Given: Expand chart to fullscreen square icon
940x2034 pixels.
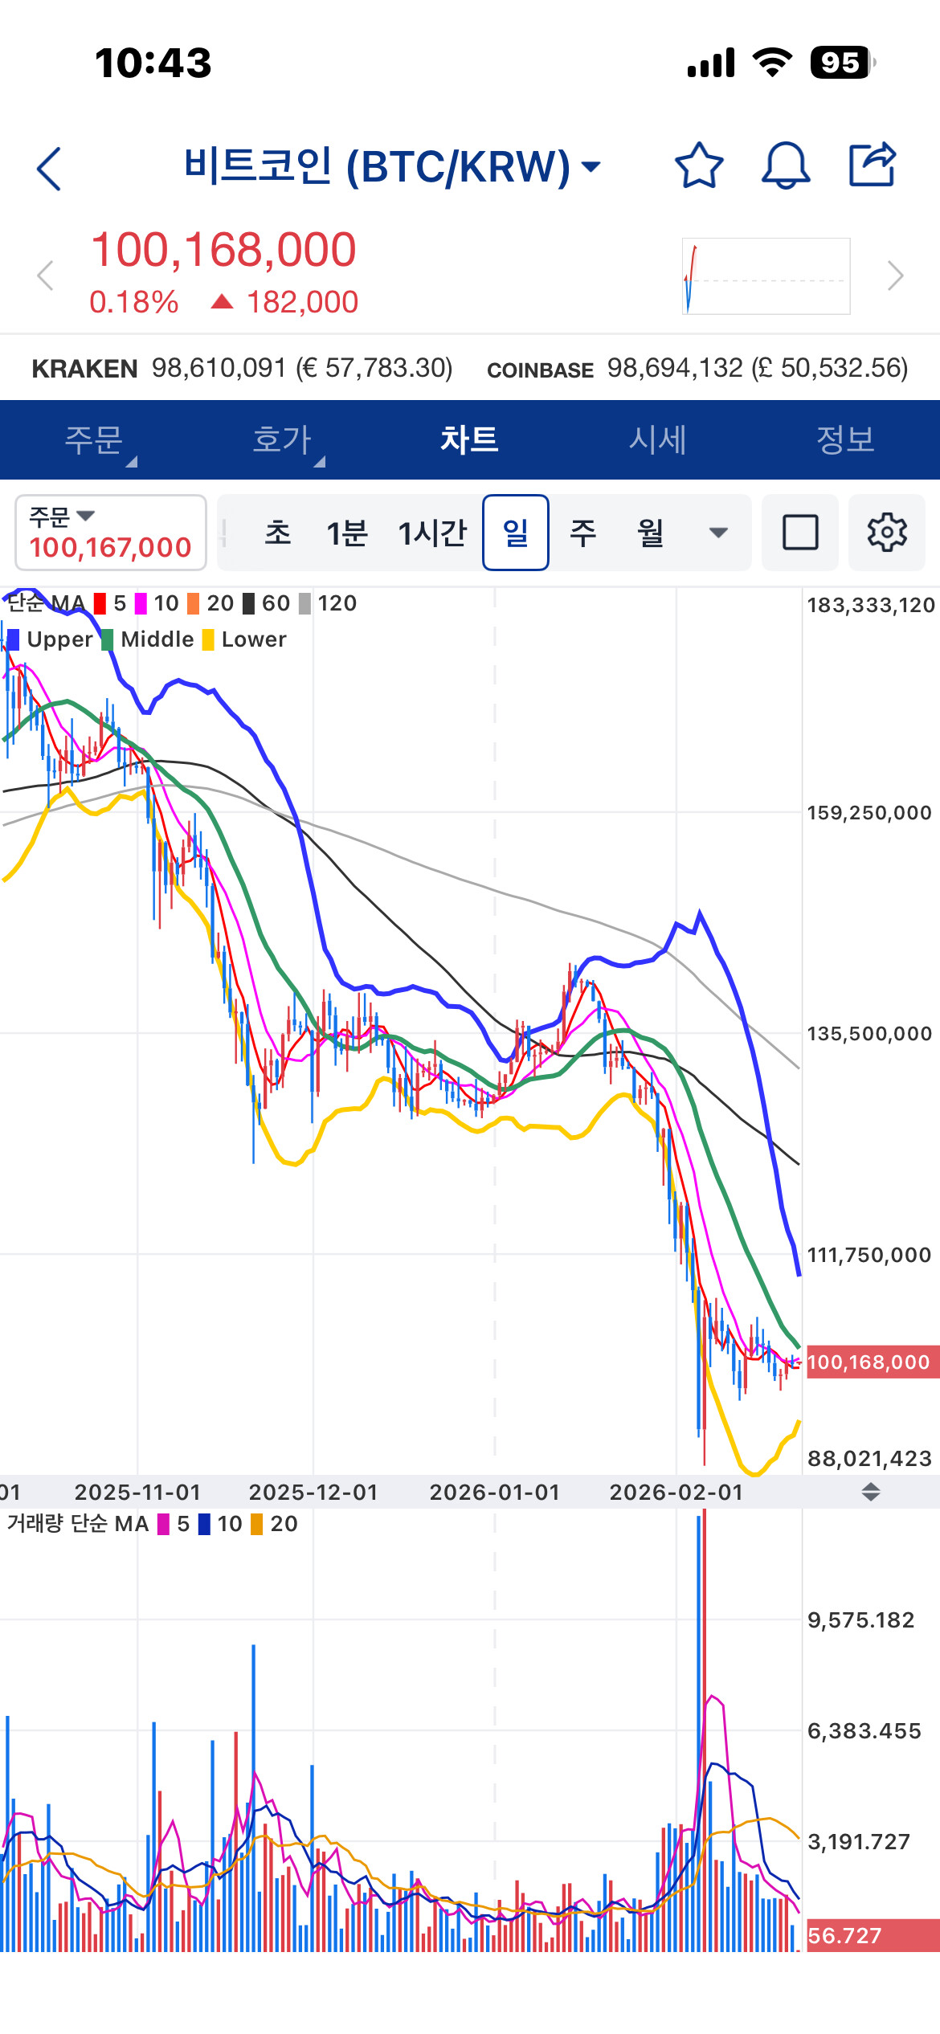Looking at the screenshot, I should 800,533.
